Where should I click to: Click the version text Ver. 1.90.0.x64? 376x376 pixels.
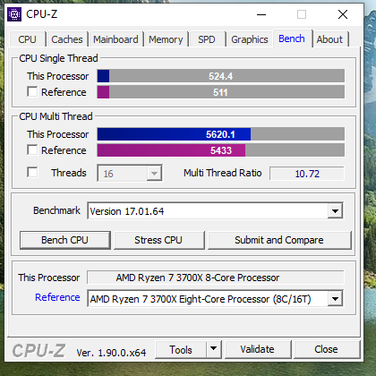pyautogui.click(x=111, y=353)
